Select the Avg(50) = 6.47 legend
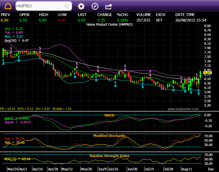The image size is (219, 172). click(17, 41)
